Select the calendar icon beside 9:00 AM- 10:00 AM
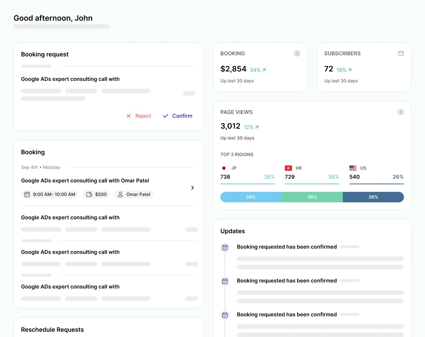The width and height of the screenshot is (425, 337). tap(27, 194)
